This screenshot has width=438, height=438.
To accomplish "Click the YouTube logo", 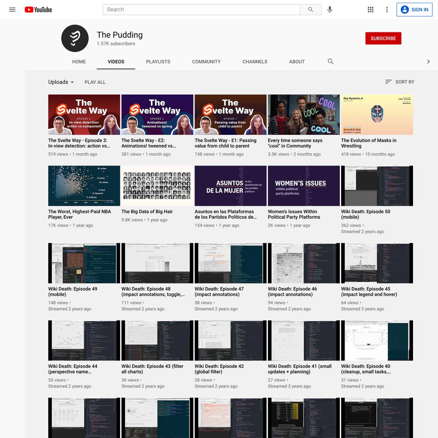I will 38,10.
